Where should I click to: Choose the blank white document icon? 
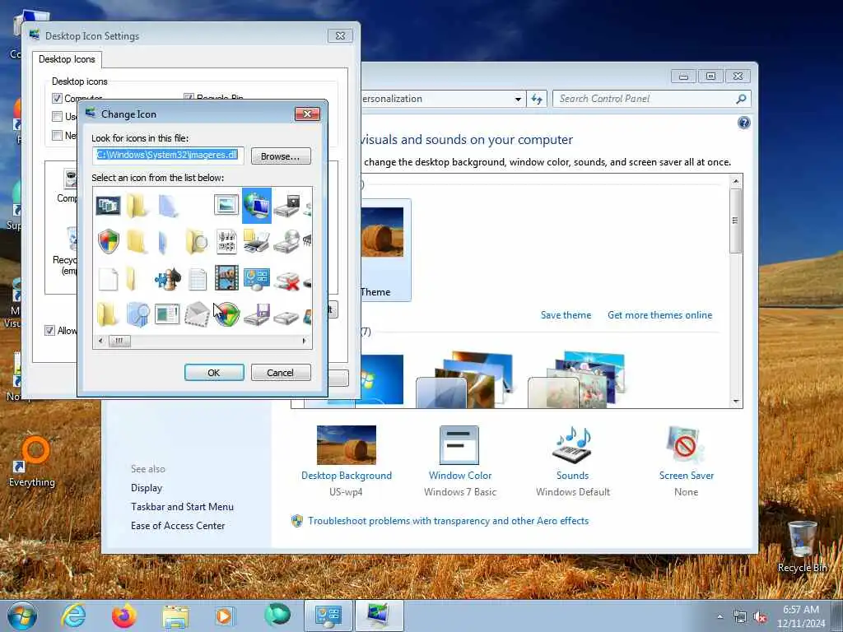(108, 278)
